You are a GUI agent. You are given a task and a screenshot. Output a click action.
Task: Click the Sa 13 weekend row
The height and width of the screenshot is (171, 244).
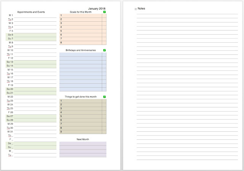click(x=31, y=62)
